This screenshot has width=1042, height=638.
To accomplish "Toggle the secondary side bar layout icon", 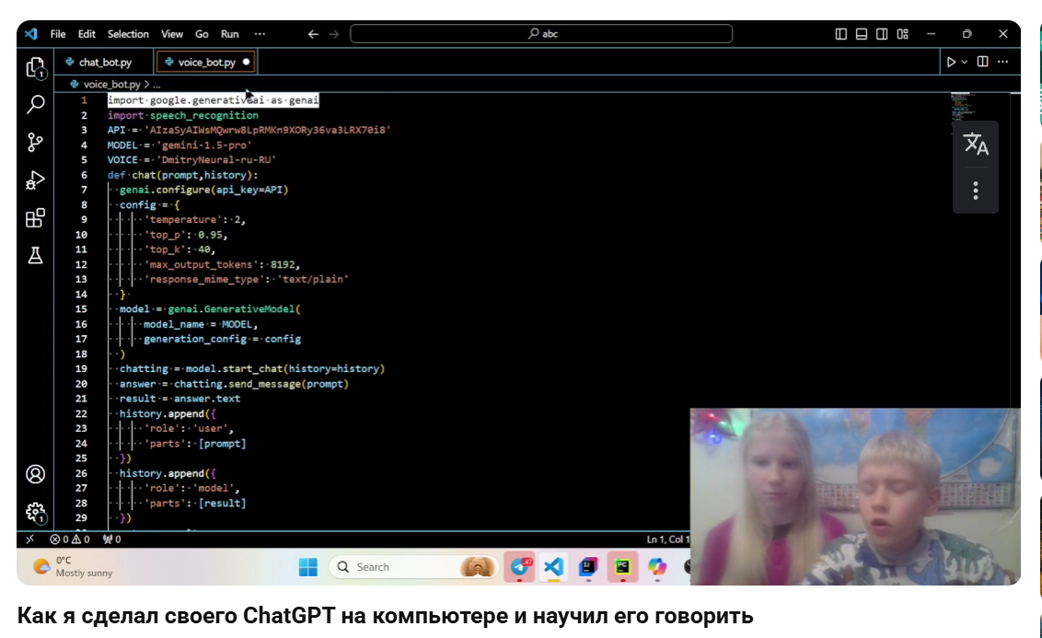I will (x=882, y=34).
